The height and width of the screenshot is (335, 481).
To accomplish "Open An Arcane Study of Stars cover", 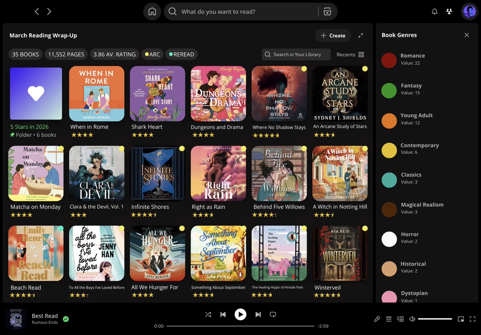I will 340,93.
